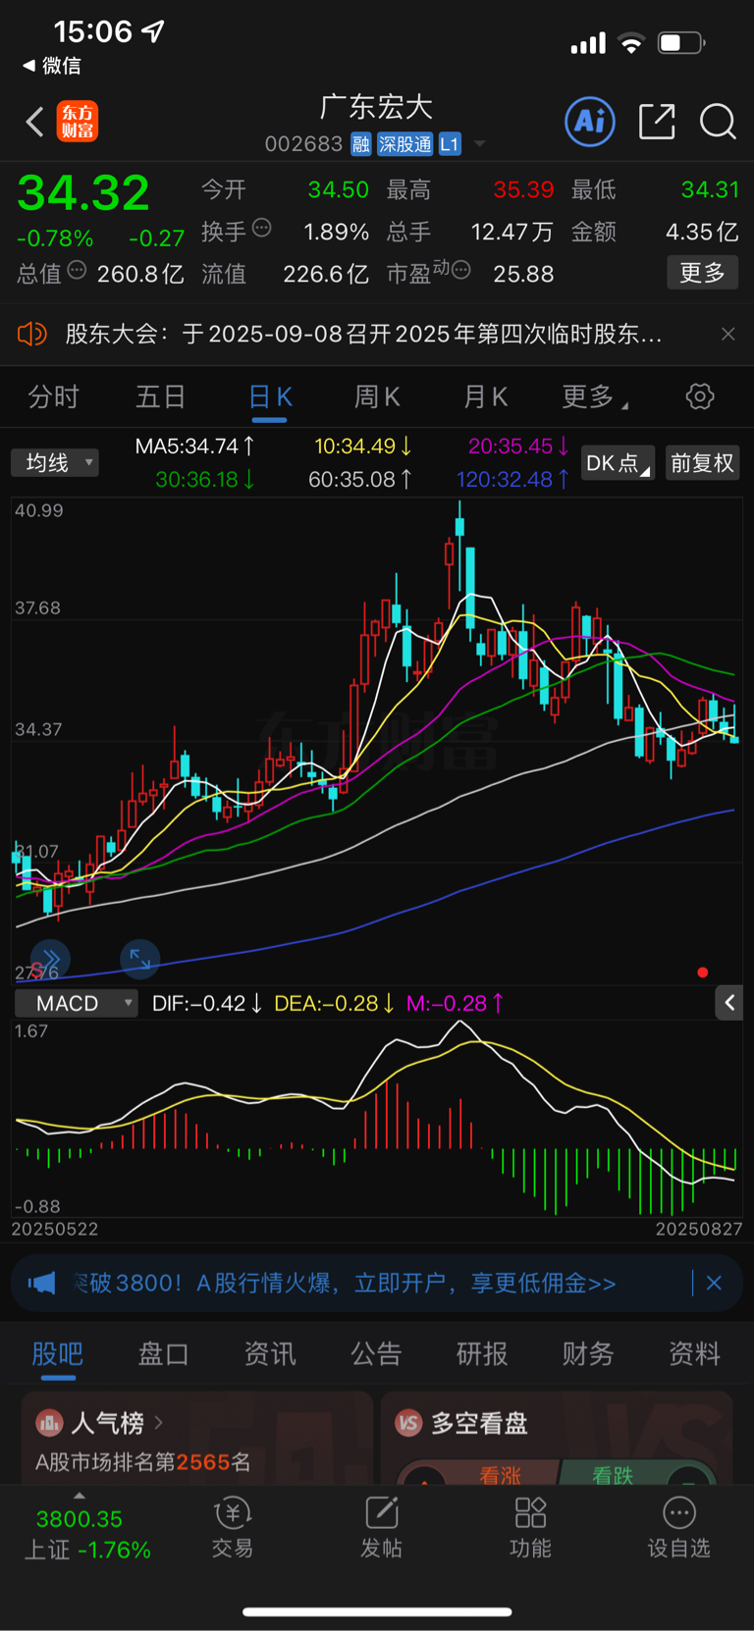Tap MA5:34.74 value
Viewport: 754px width, 1631px height.
pyautogui.click(x=195, y=447)
